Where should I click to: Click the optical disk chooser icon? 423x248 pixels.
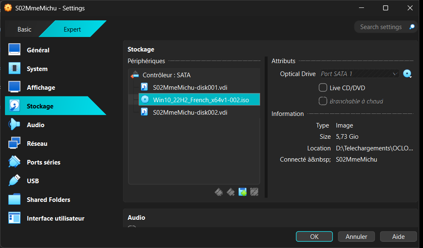click(407, 74)
